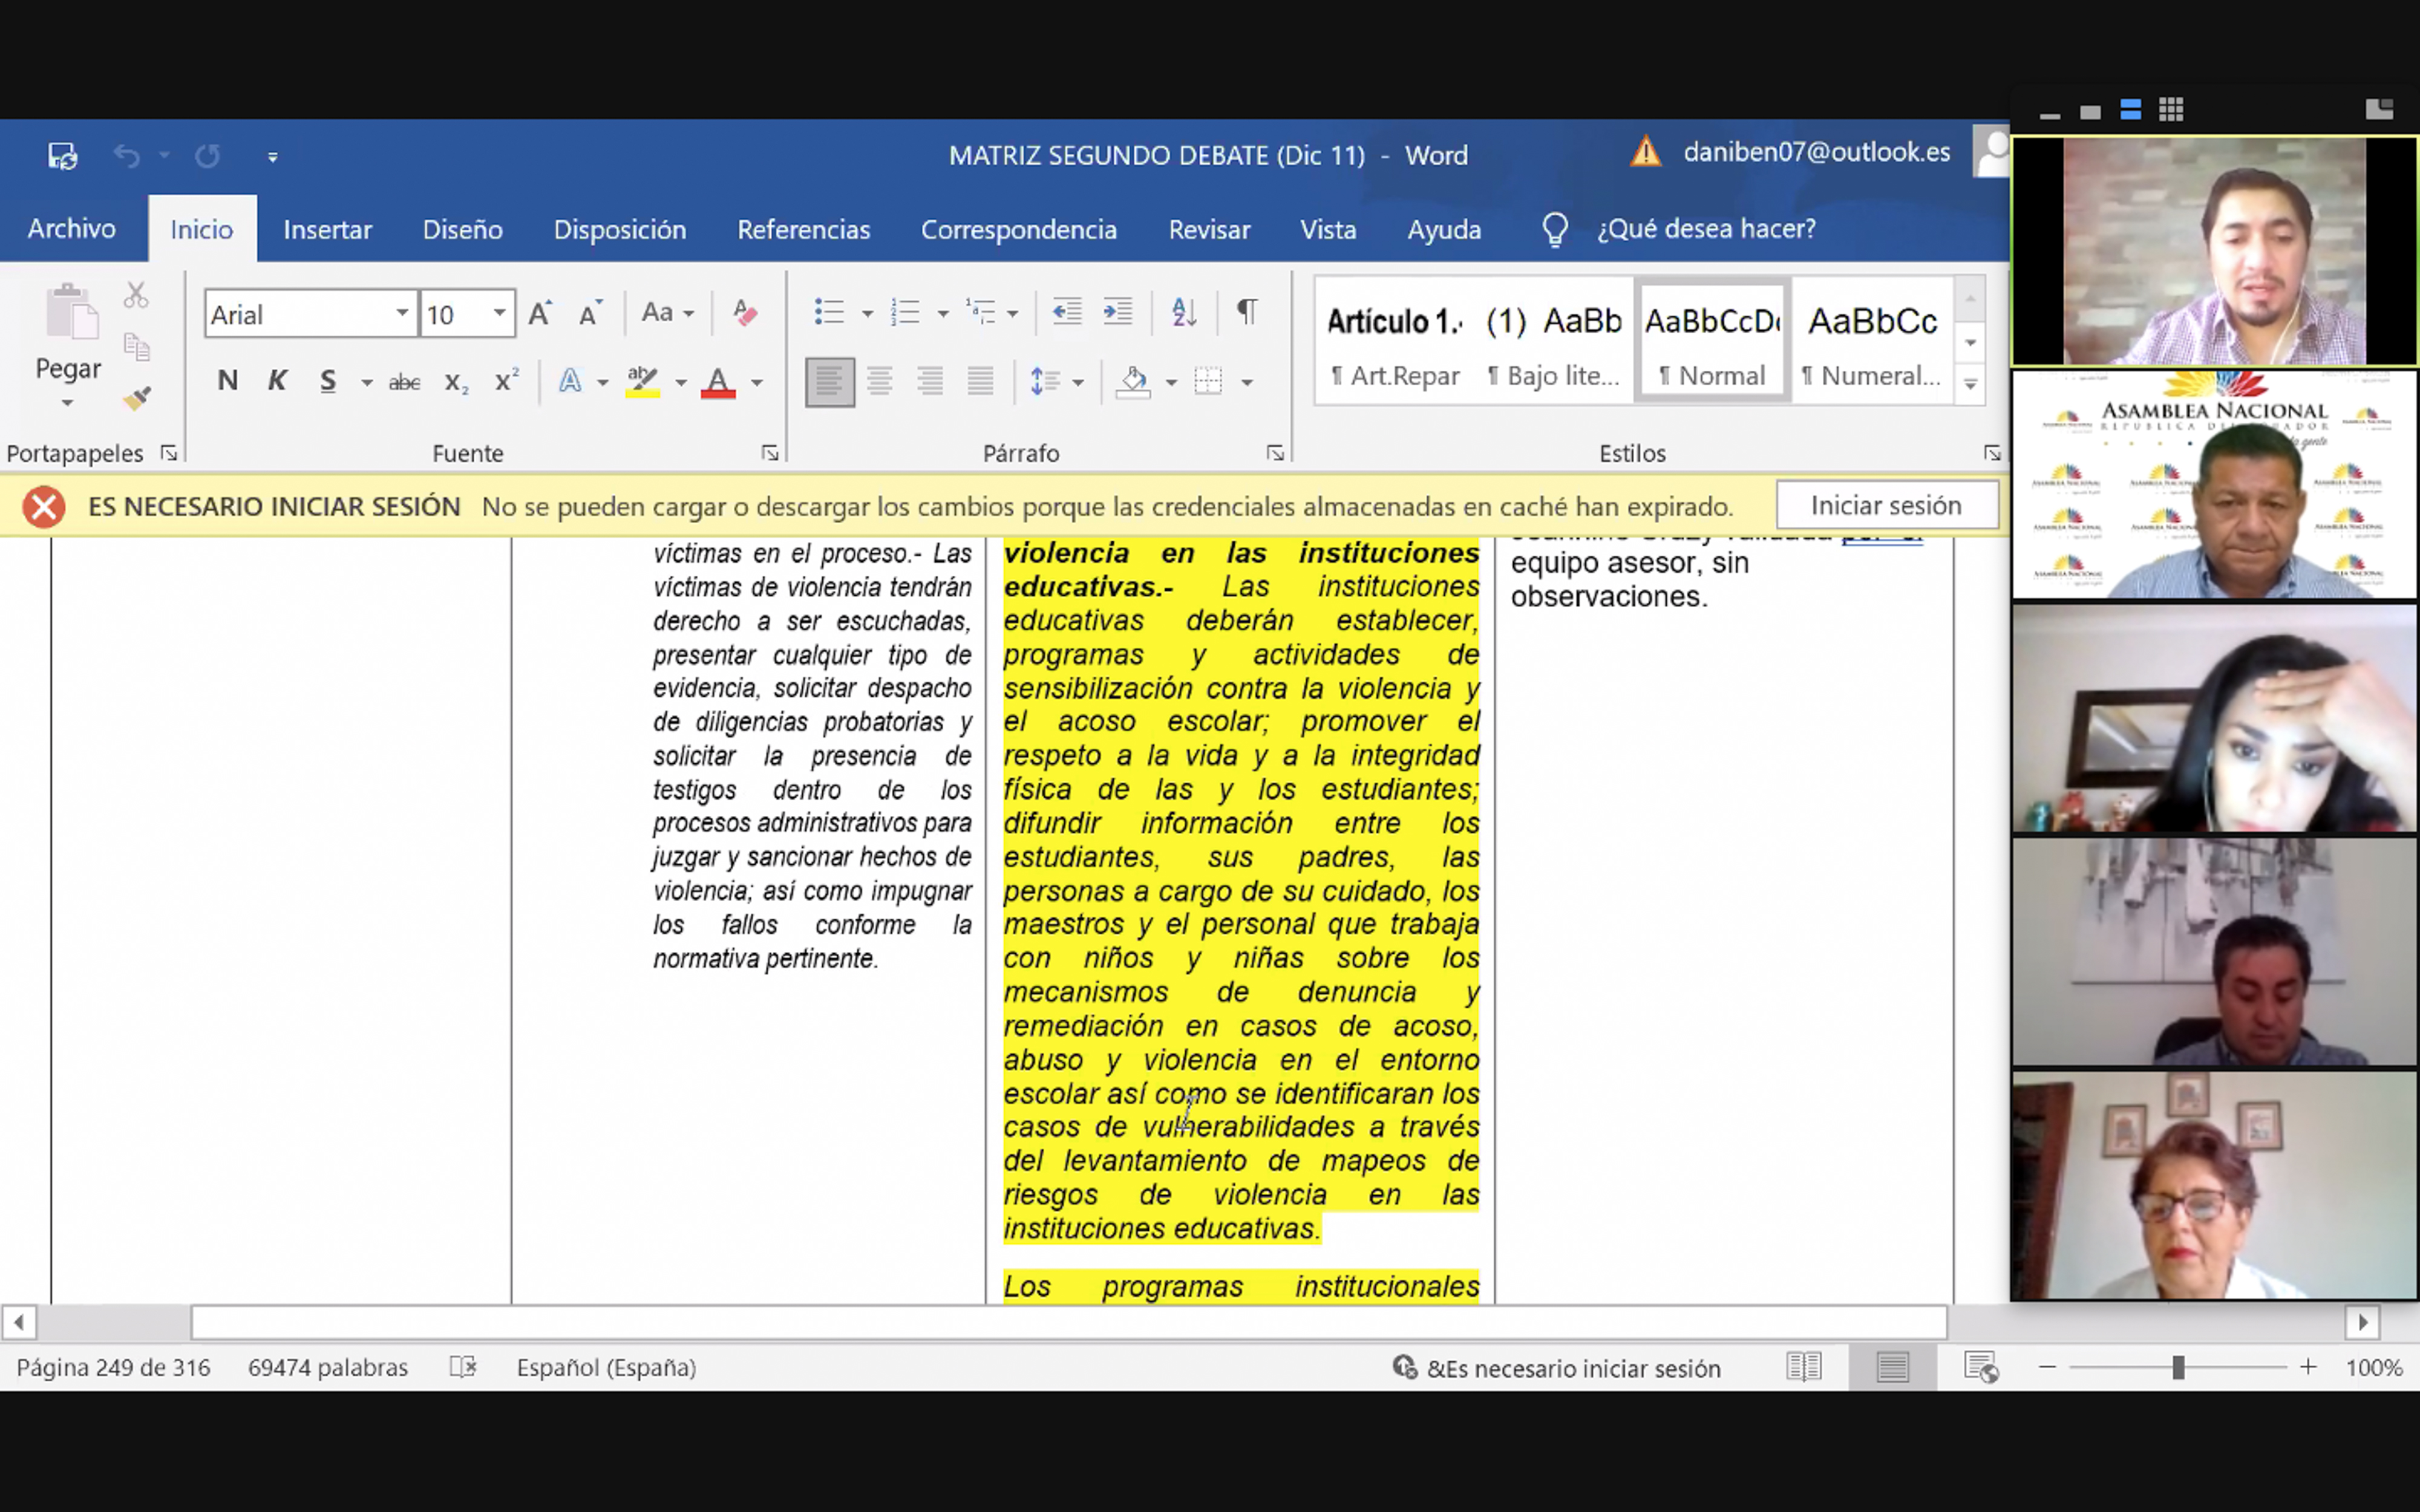Apply red font color
2420x1512 pixels.
(718, 382)
